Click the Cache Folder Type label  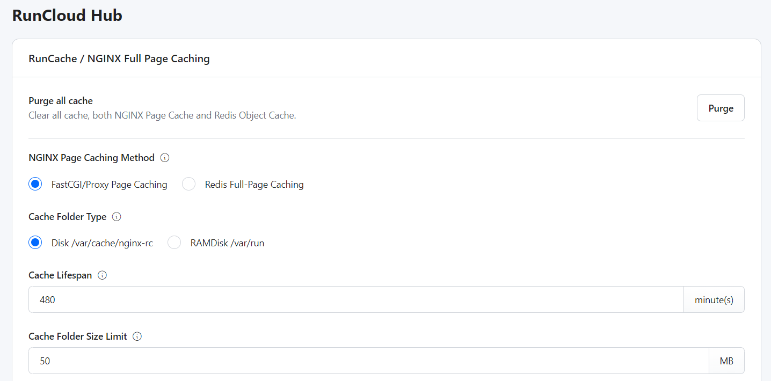67,217
